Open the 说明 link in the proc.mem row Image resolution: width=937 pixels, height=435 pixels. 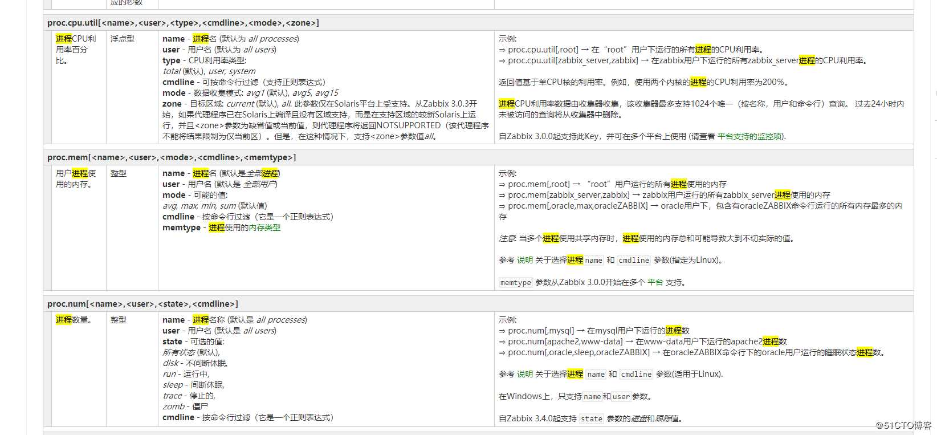tap(525, 260)
